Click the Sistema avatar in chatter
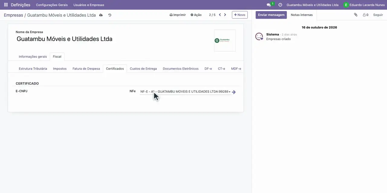This screenshot has width=387, height=193. (x=259, y=36)
